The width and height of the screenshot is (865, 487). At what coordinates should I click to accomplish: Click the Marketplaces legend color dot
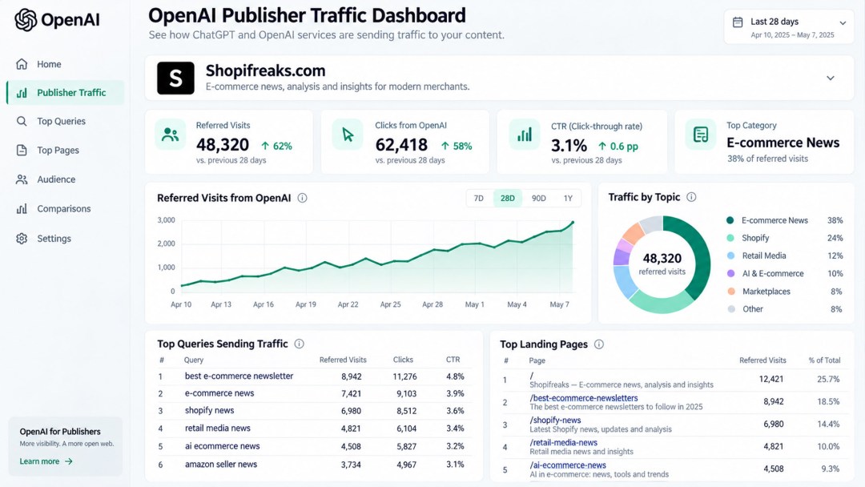point(730,292)
